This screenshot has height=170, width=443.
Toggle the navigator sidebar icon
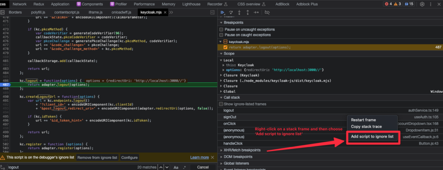coord(2,13)
